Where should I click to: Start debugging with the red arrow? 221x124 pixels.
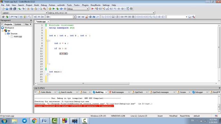(93, 9)
